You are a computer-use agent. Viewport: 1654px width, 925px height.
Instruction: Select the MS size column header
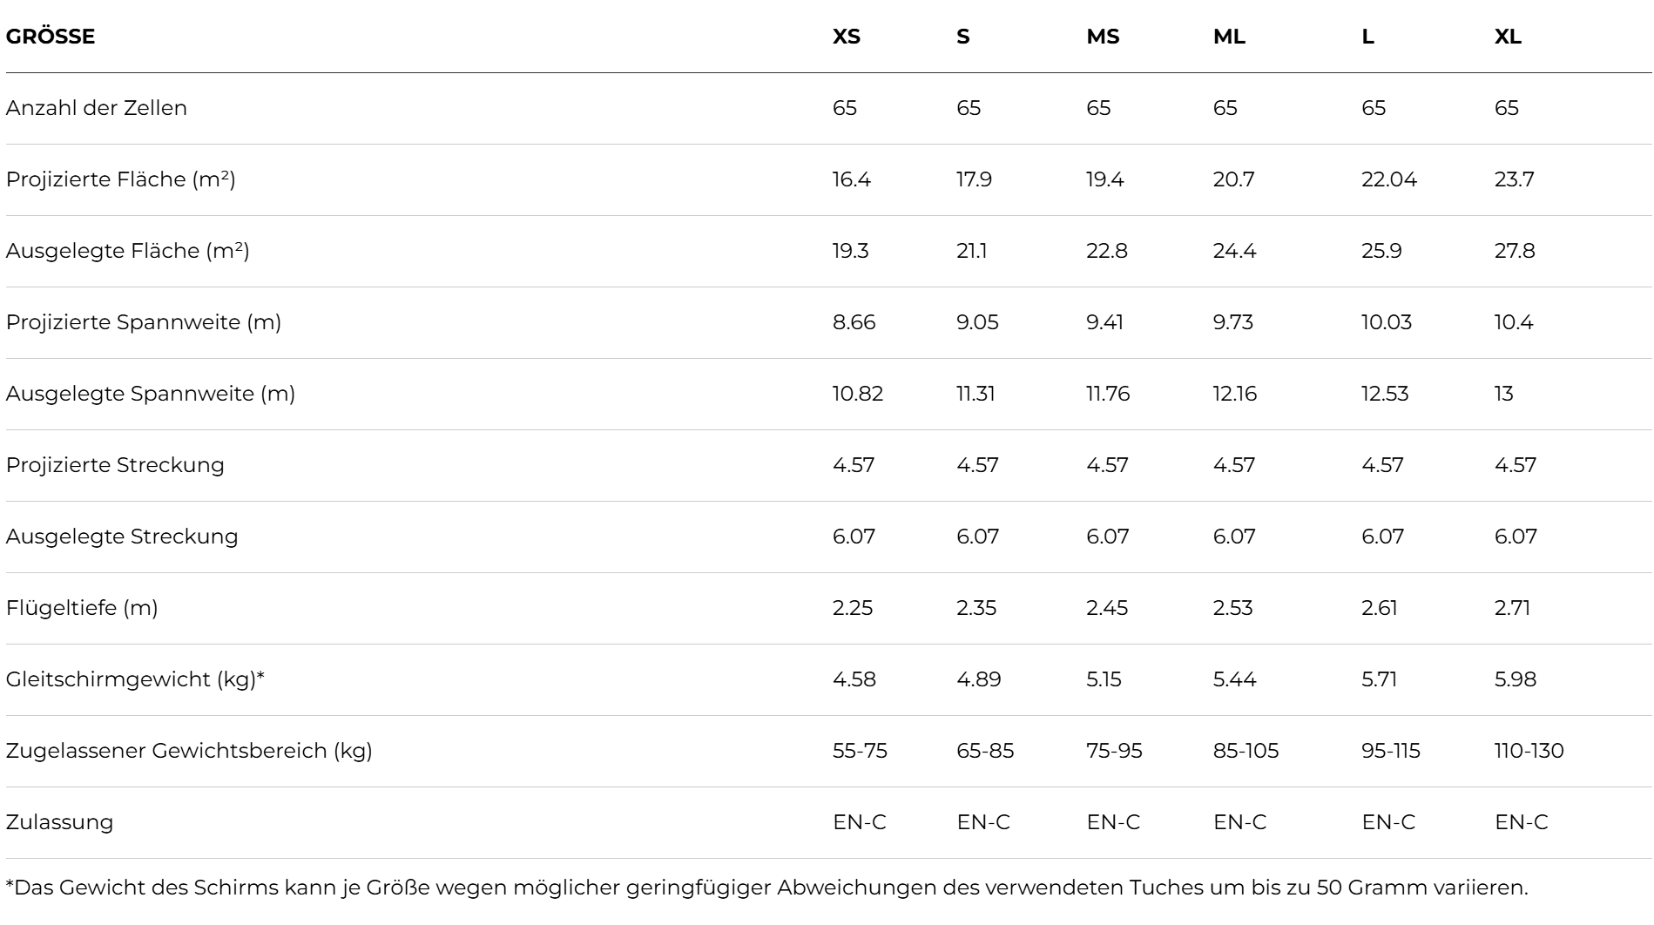1103,37
